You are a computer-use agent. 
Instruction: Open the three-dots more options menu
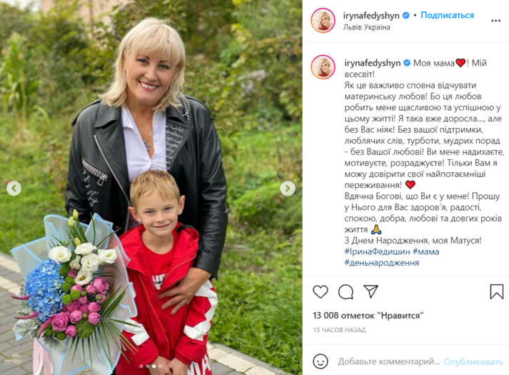pos(495,21)
